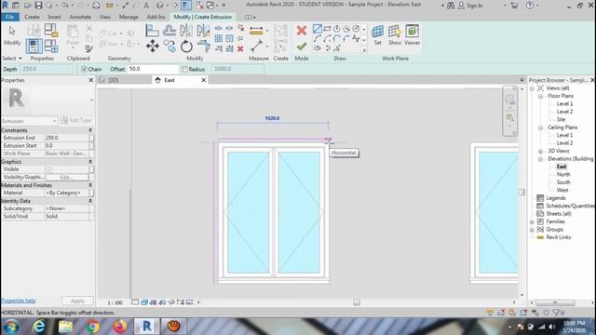The height and width of the screenshot is (335, 596).
Task: Click the Mirror Pick Axis tool
Action: (x=186, y=31)
